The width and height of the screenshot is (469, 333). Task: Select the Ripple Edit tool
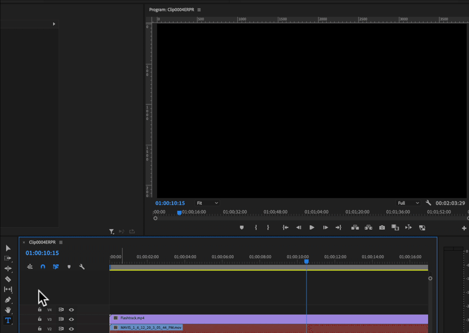point(8,269)
